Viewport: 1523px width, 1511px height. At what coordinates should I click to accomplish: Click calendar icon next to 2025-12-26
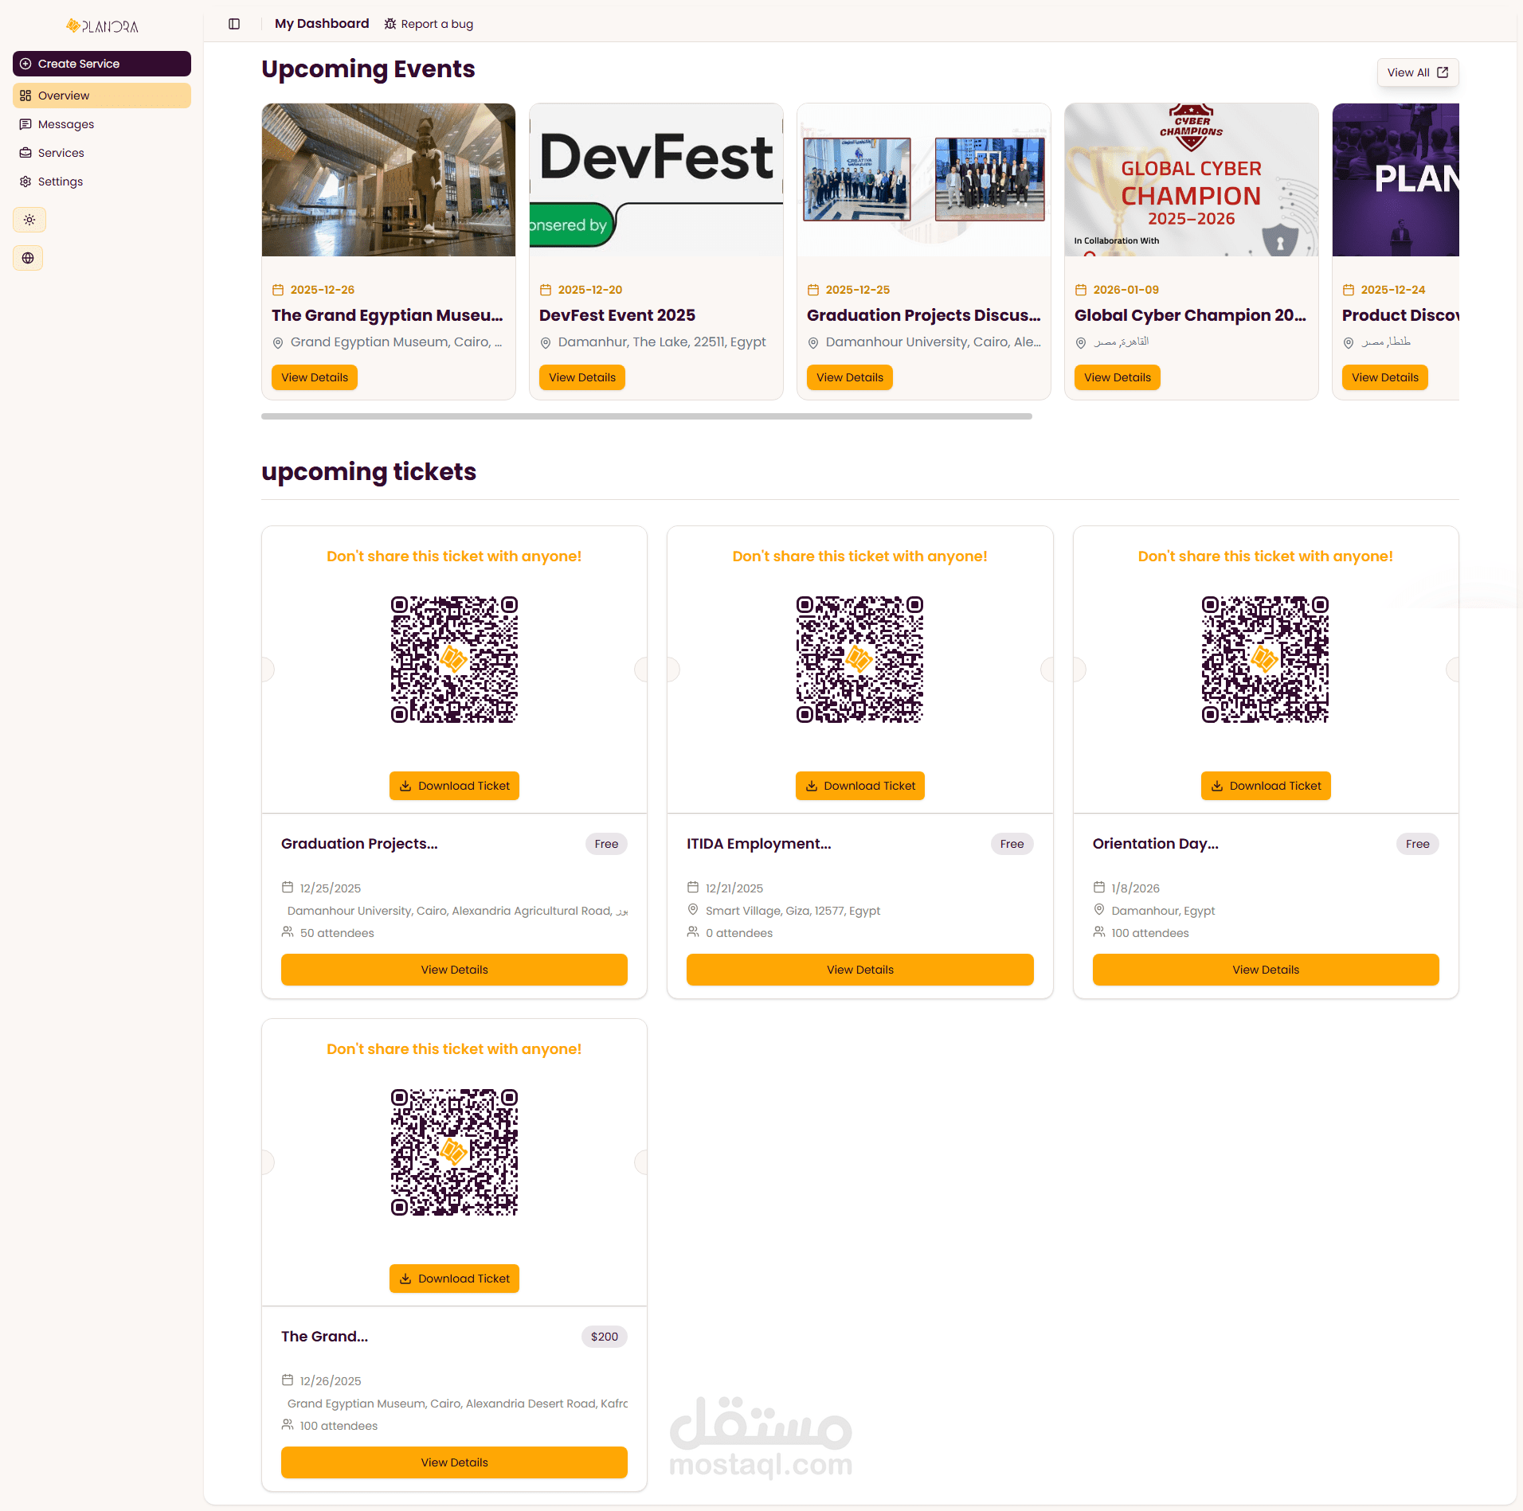(x=278, y=290)
